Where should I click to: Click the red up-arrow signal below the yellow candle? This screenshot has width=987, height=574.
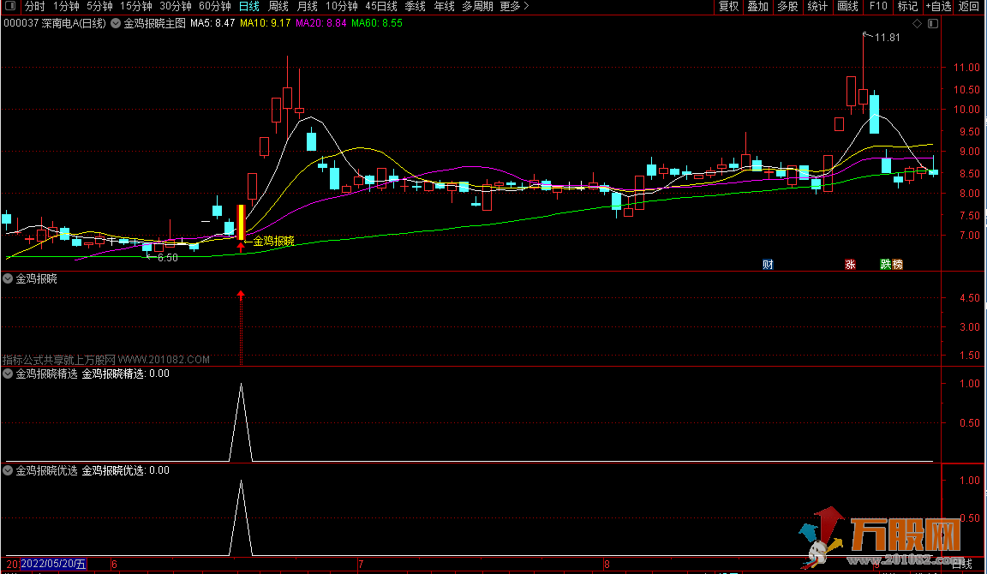pos(241,248)
